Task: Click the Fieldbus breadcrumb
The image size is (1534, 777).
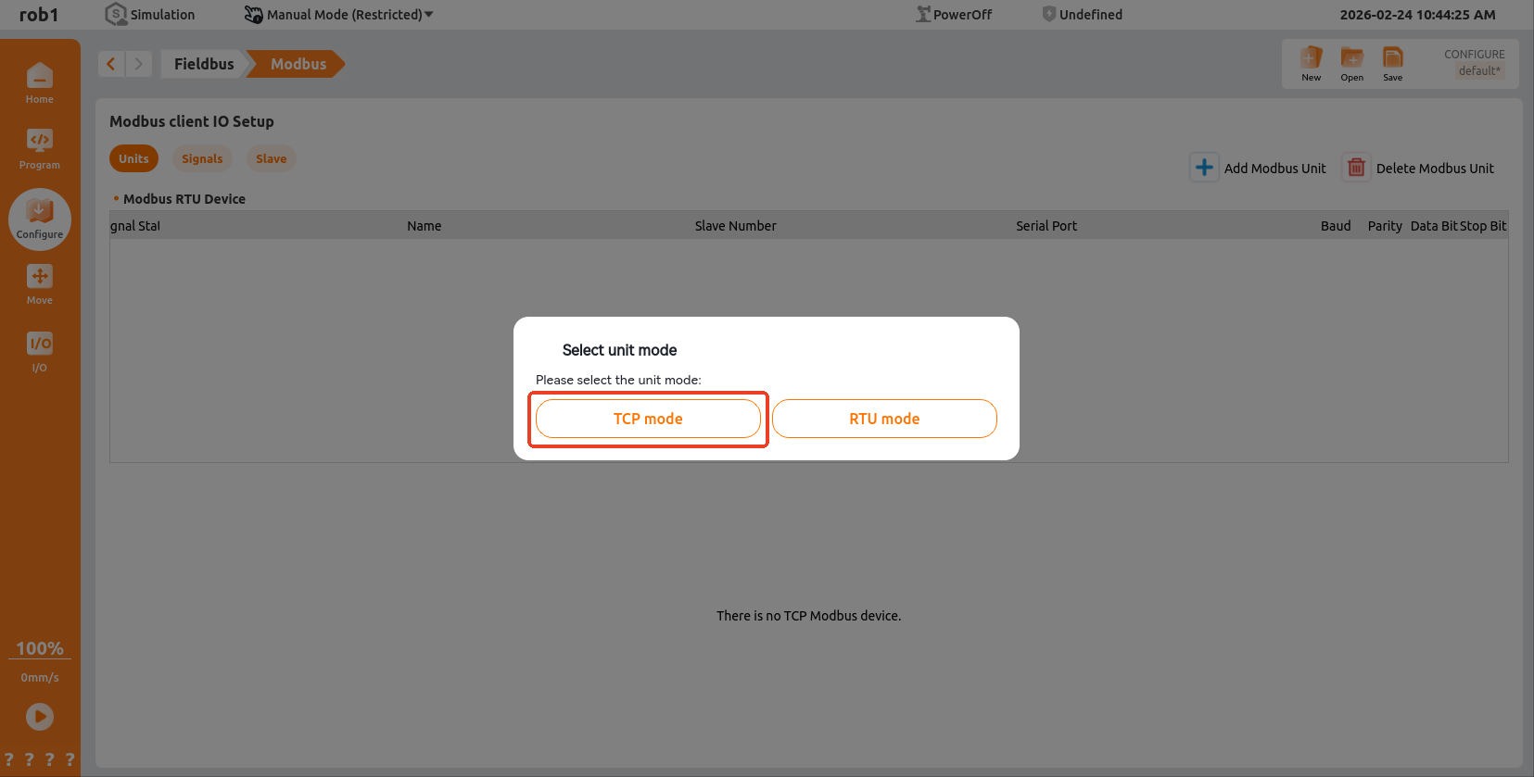Action: tap(204, 64)
